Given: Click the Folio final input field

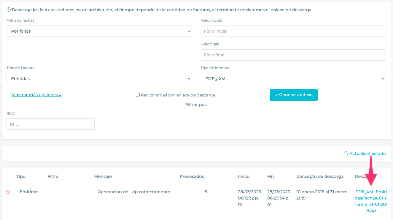Looking at the screenshot, I should 293,55.
